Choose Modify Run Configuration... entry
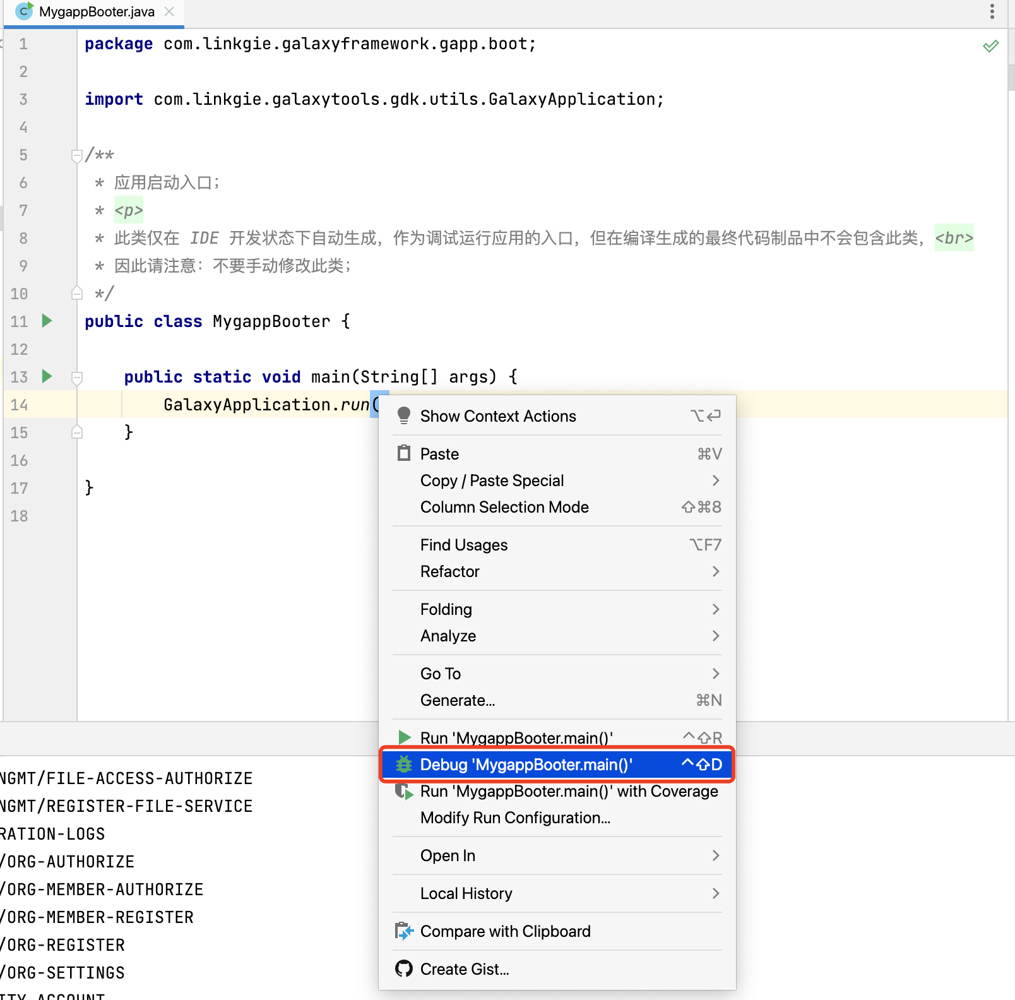The height and width of the screenshot is (1000, 1015). pos(557,818)
